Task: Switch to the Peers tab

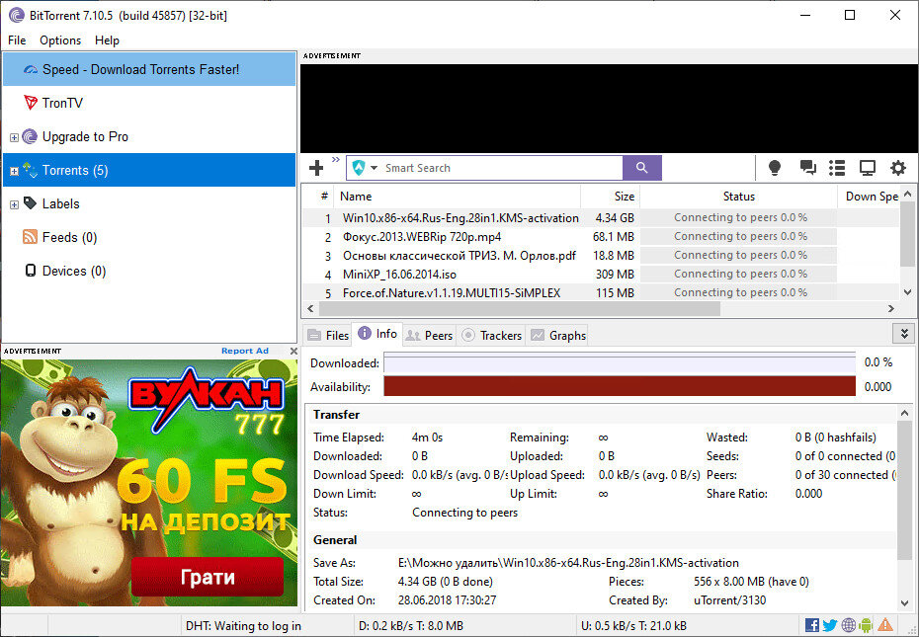Action: pyautogui.click(x=429, y=335)
